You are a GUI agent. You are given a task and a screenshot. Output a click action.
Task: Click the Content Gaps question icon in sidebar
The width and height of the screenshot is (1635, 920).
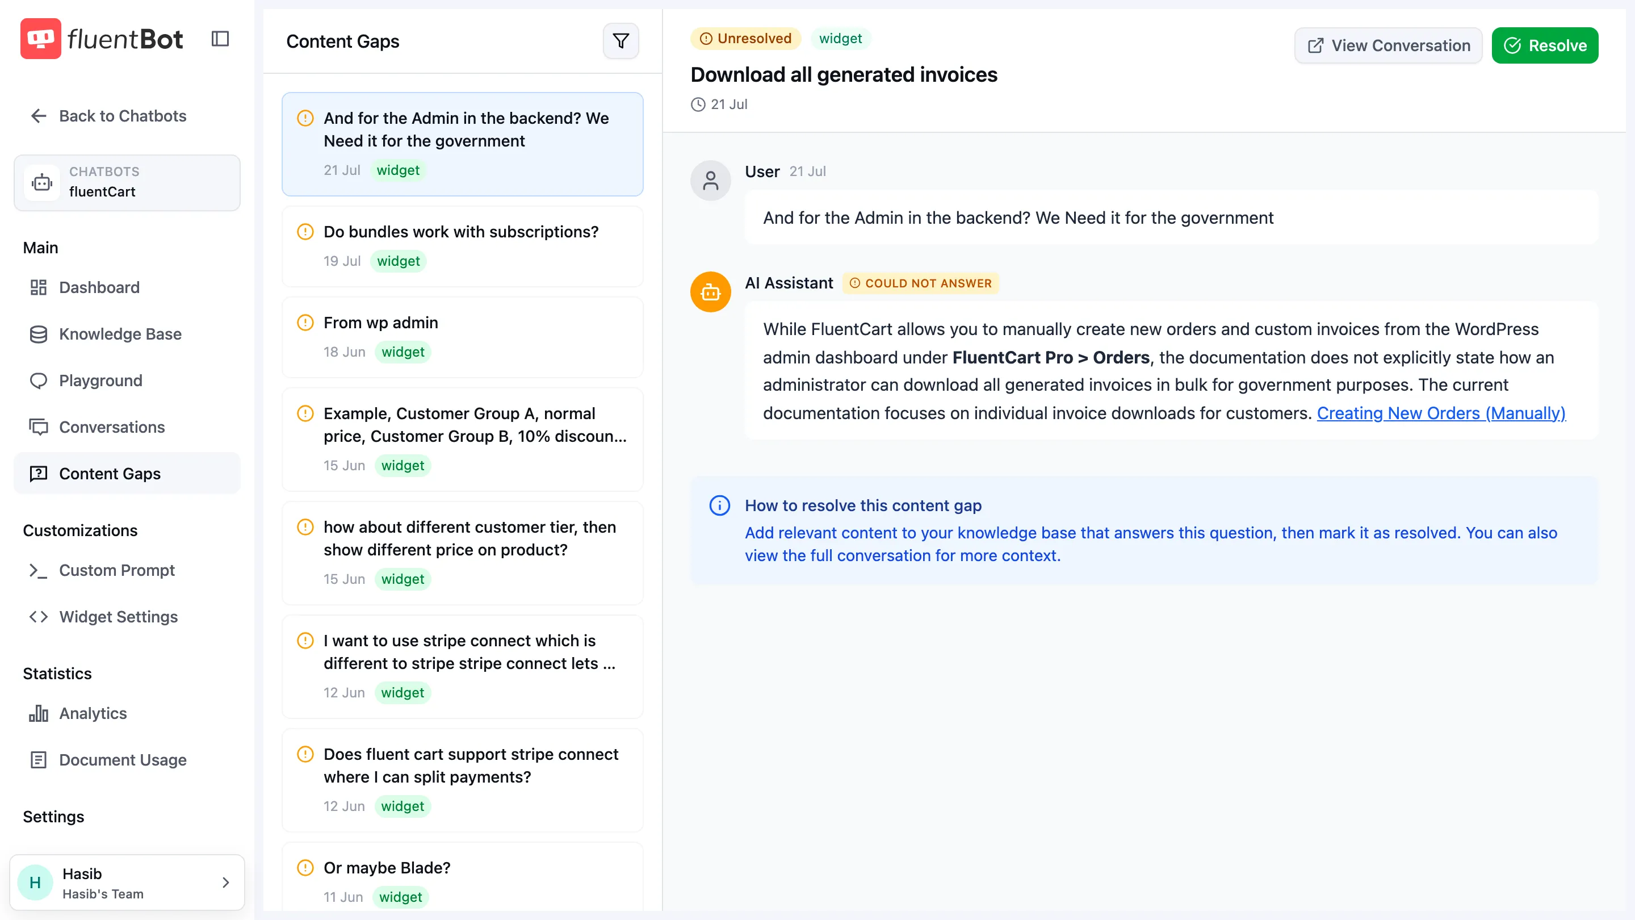tap(38, 473)
